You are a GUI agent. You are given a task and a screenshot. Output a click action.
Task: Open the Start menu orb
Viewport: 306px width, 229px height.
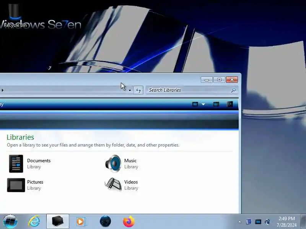tap(10, 221)
